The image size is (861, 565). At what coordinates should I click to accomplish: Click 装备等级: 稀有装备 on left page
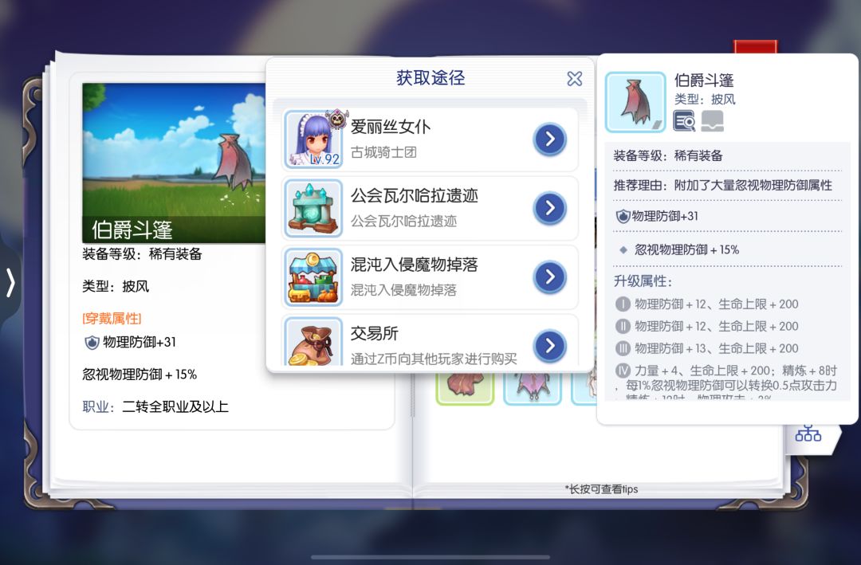click(x=142, y=254)
